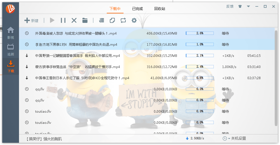Click downloading arrow icon on 中国拳王 row

[x=27, y=78]
